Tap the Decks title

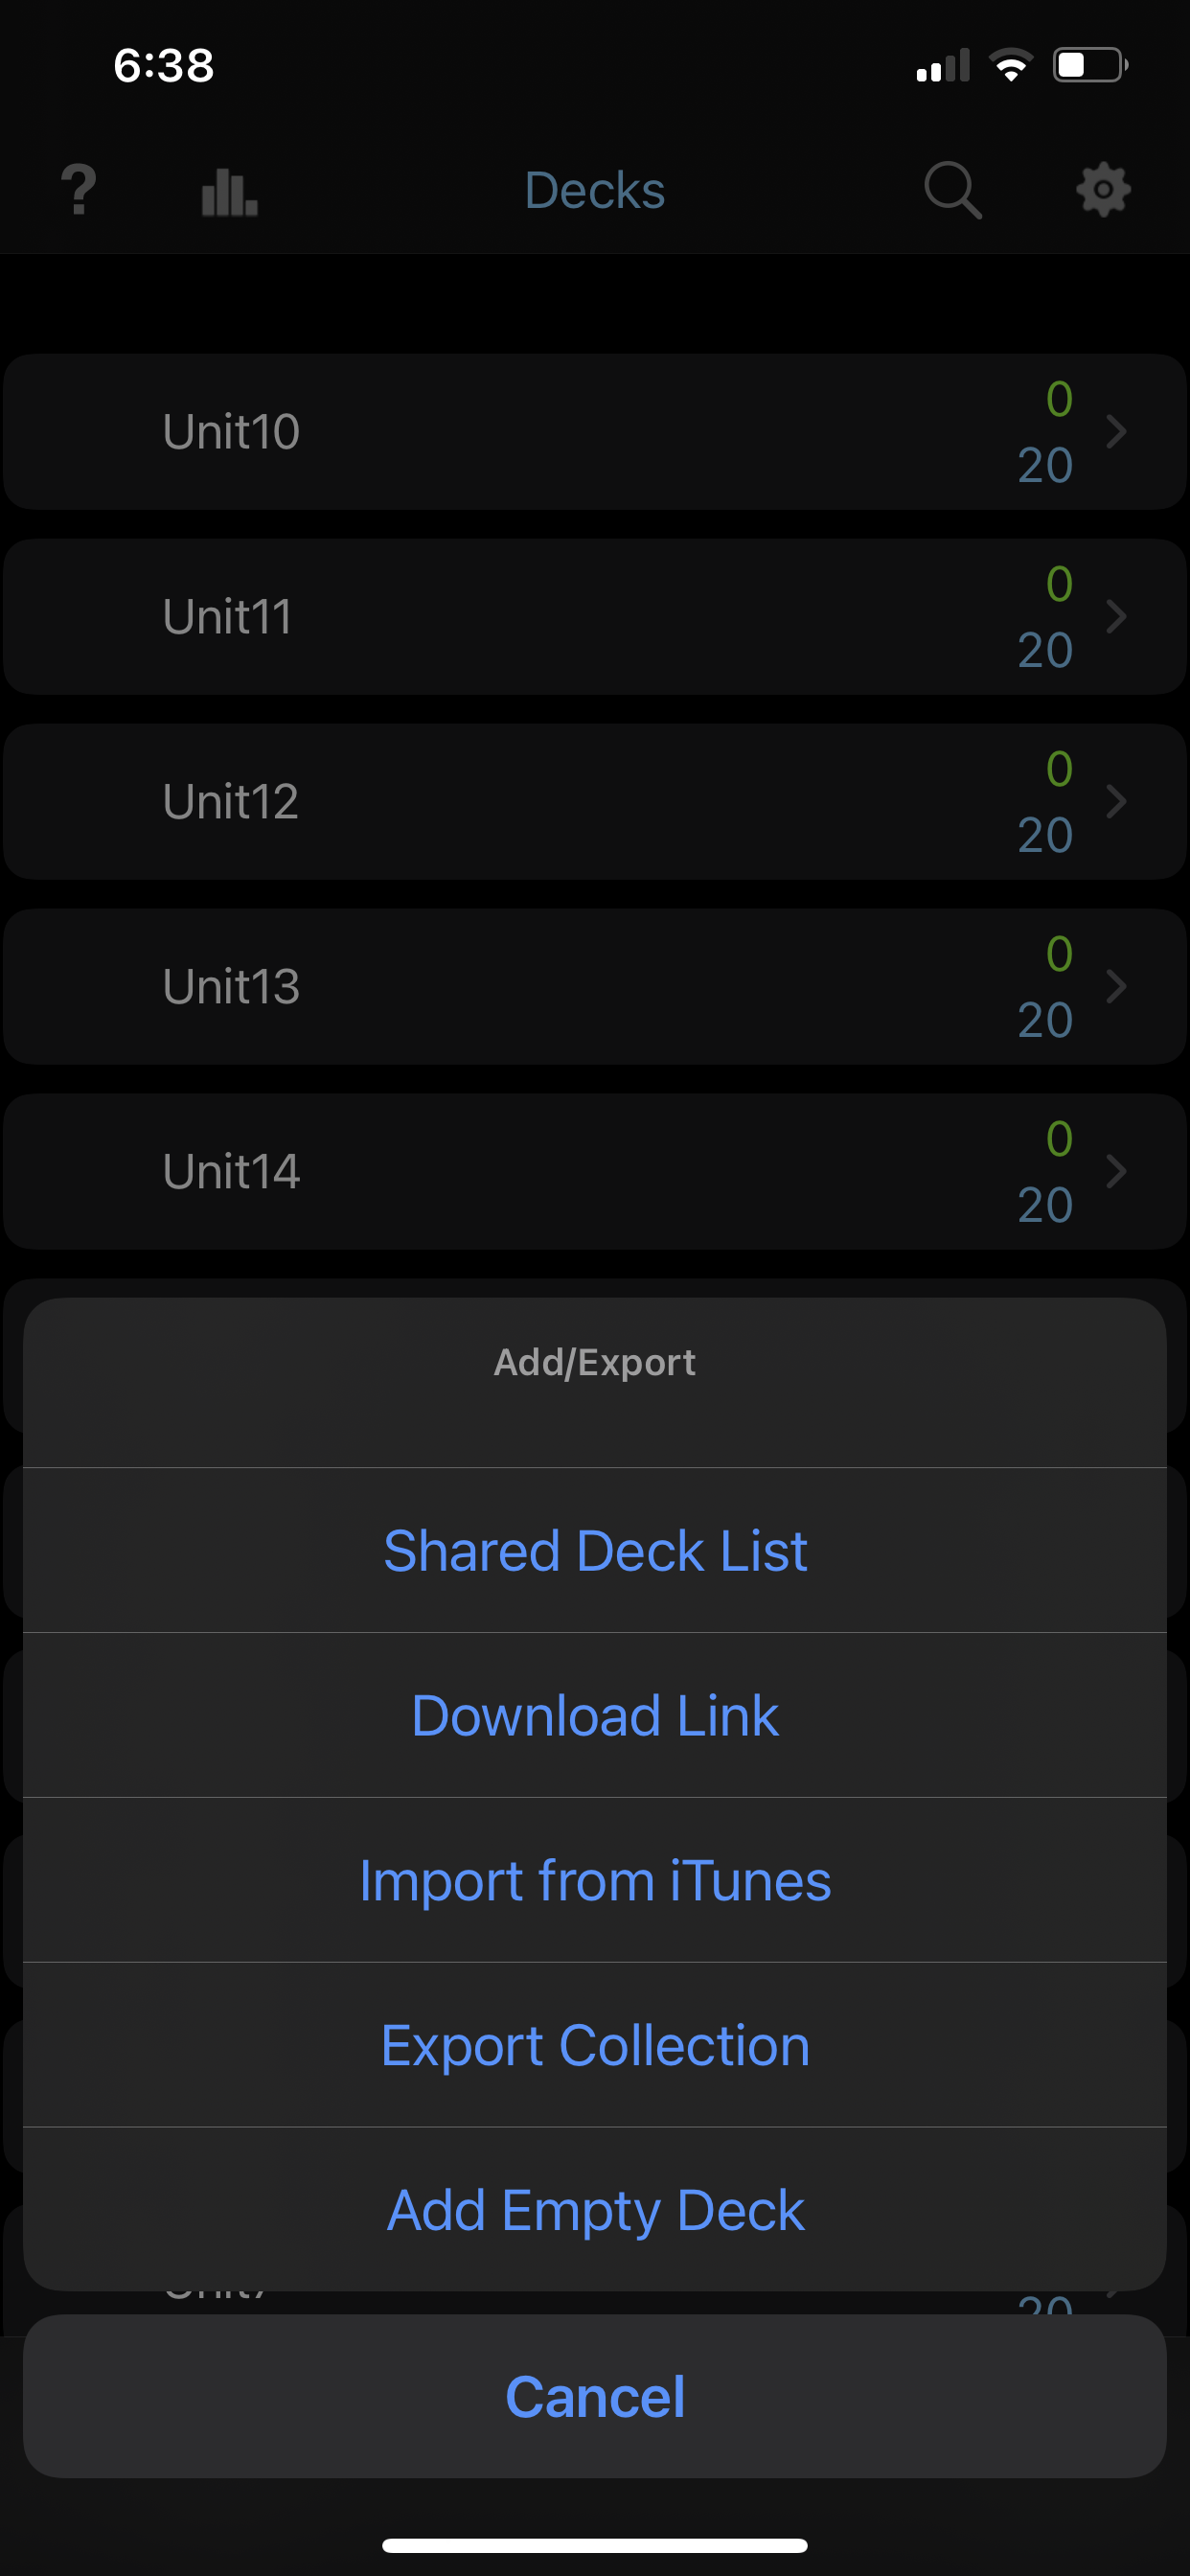(595, 190)
